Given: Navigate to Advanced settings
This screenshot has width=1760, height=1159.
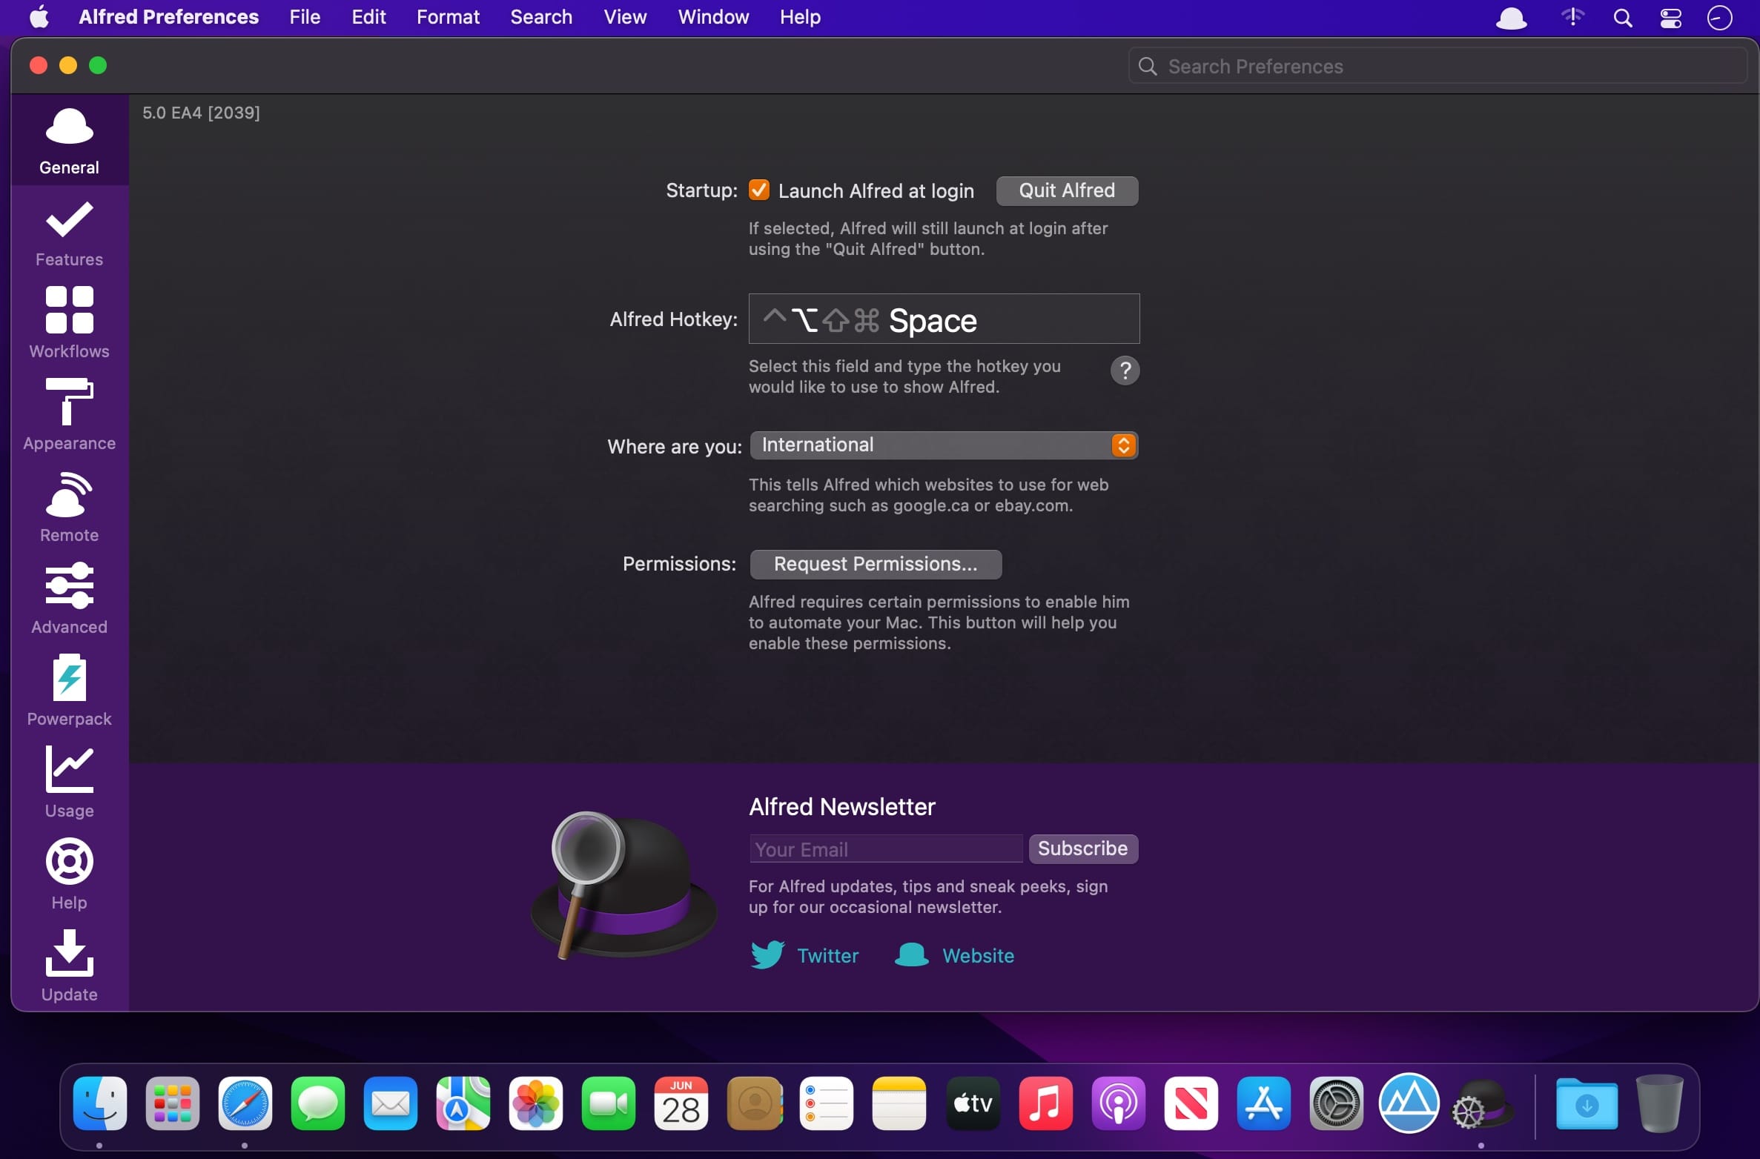Looking at the screenshot, I should point(69,599).
